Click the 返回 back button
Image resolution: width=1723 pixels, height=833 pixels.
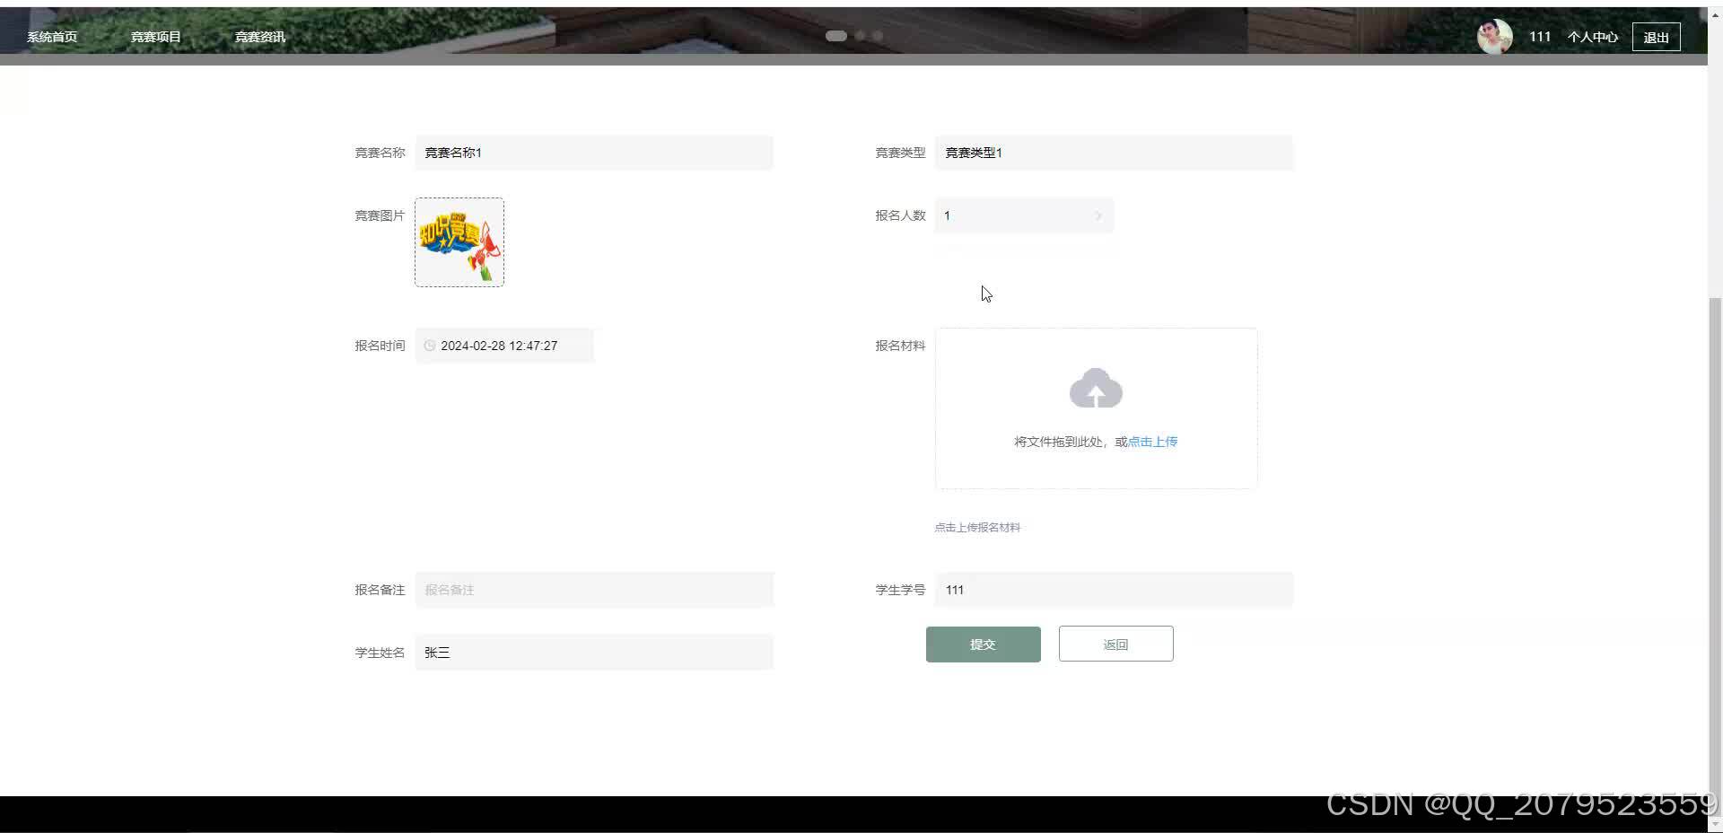1116,644
